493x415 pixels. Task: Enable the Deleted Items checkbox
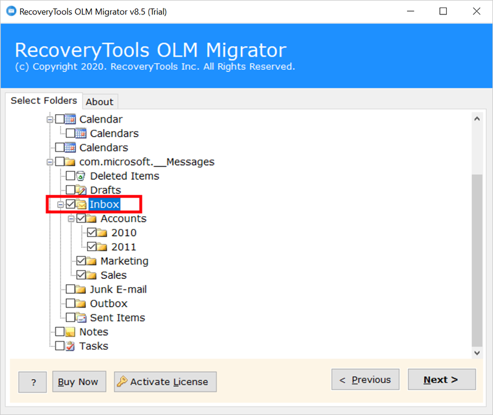(70, 176)
